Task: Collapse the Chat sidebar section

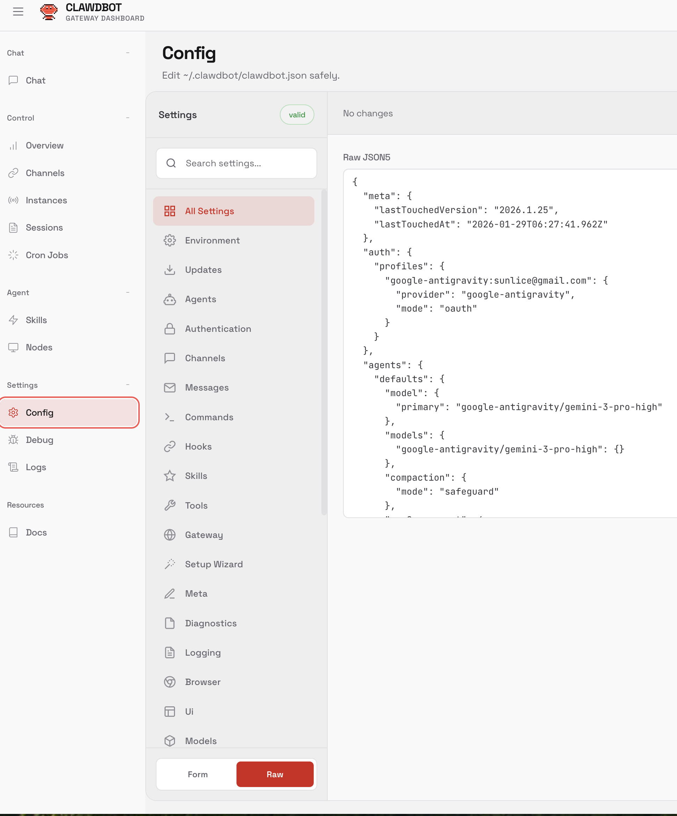Action: [x=128, y=53]
